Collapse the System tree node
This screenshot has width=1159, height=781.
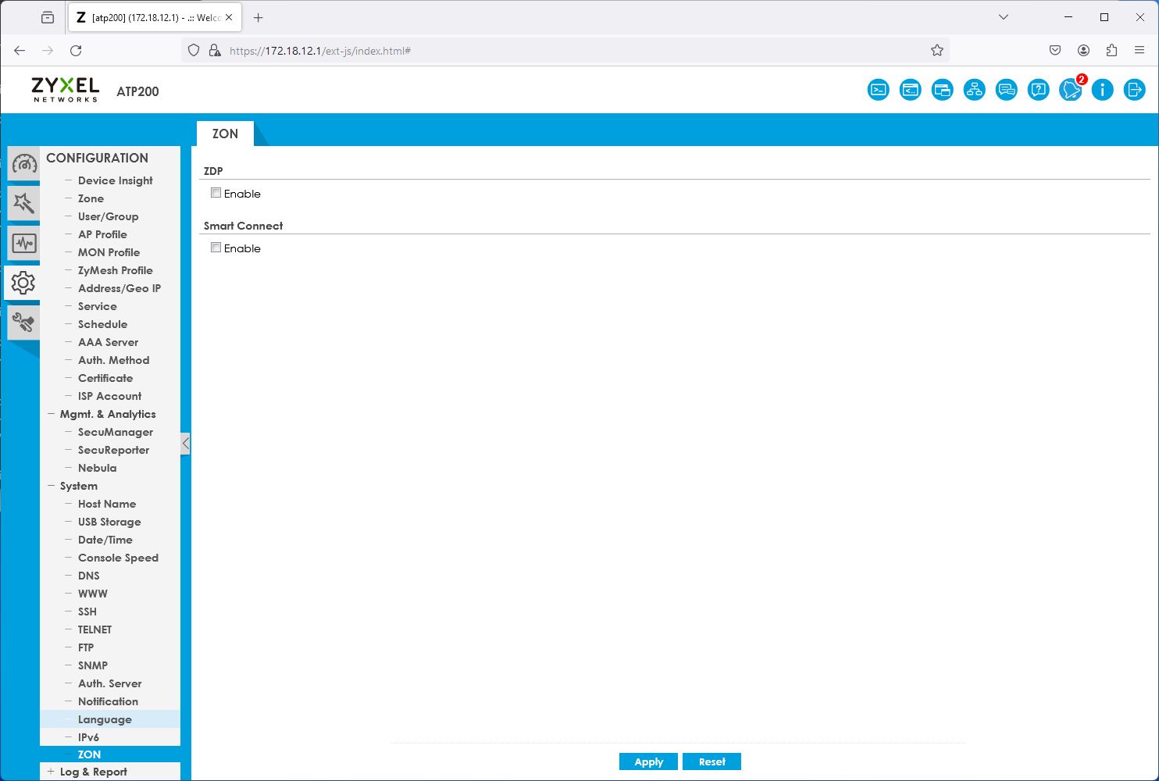point(52,486)
